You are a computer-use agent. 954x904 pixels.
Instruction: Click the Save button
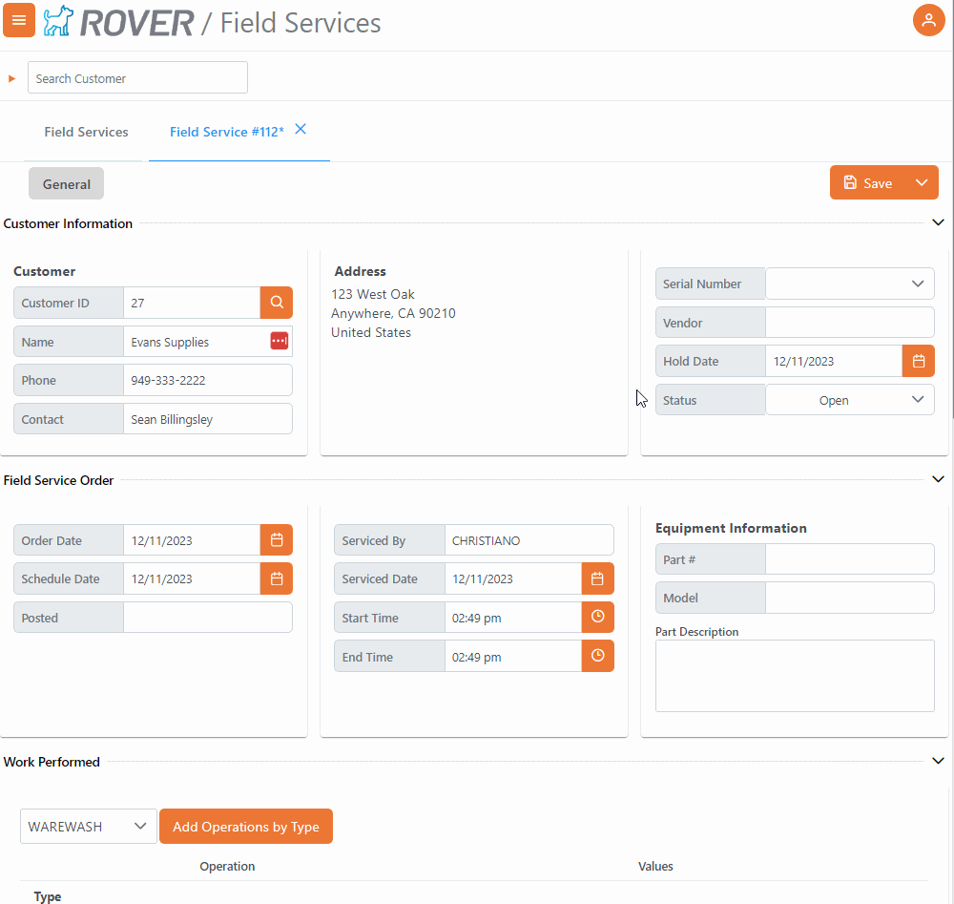tap(868, 183)
